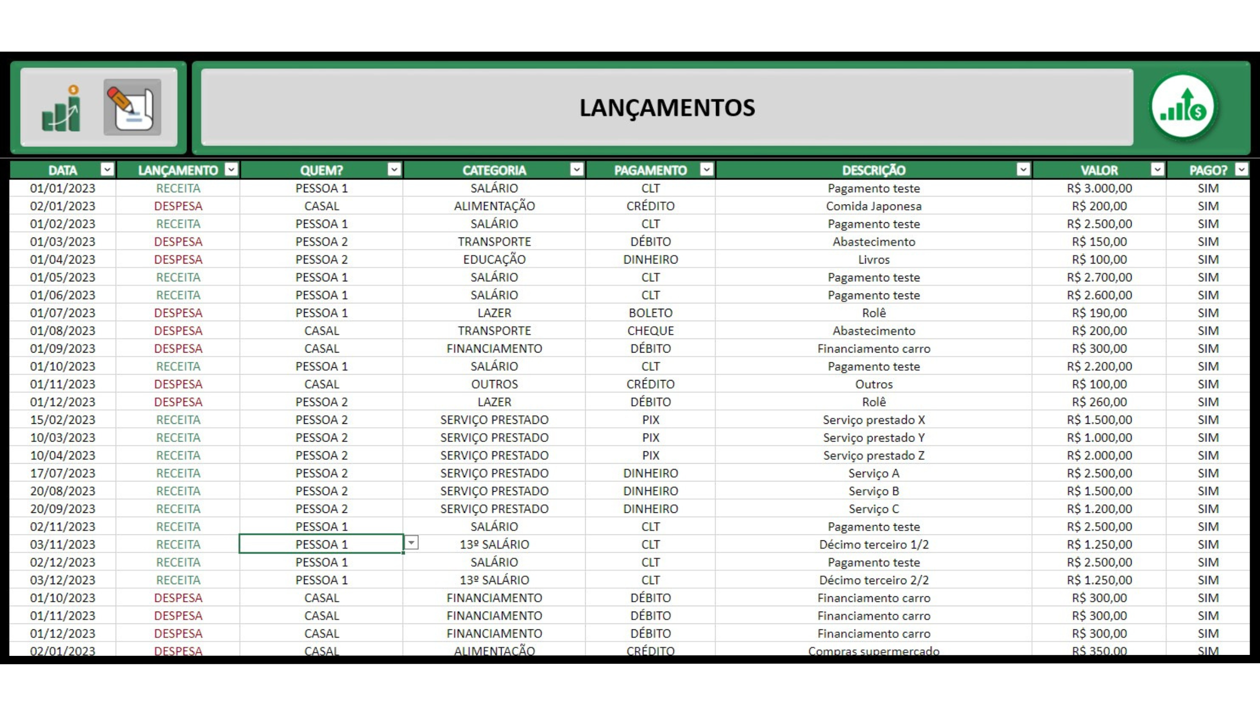Click the BOLETO payment cell
Image resolution: width=1260 pixels, height=708 pixels.
[x=650, y=313]
